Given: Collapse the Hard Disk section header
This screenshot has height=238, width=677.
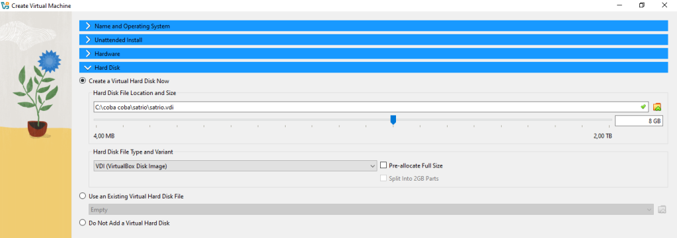Looking at the screenshot, I should [x=374, y=67].
